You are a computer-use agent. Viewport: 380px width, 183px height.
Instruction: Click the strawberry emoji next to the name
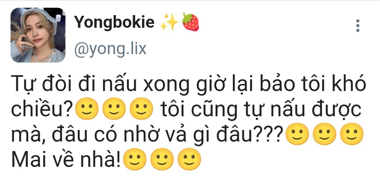pos(191,22)
